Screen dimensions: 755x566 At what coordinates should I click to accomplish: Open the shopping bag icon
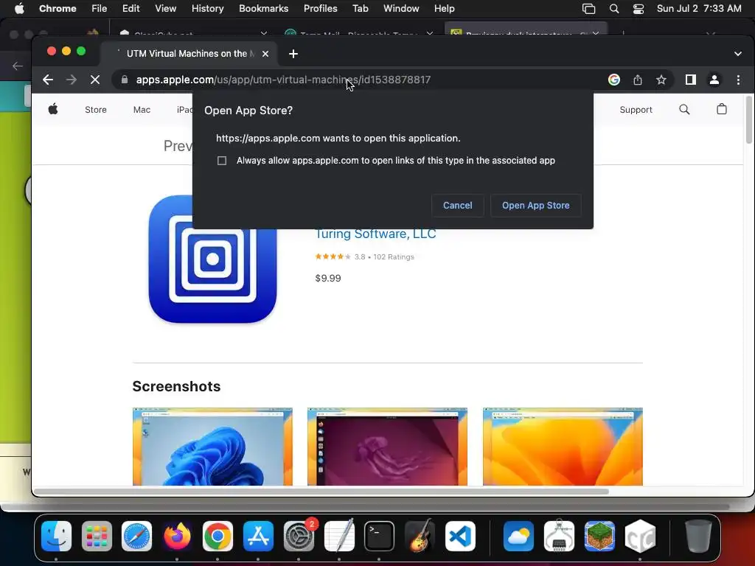pos(721,109)
